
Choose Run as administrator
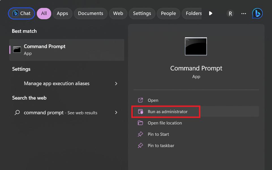click(x=196, y=112)
